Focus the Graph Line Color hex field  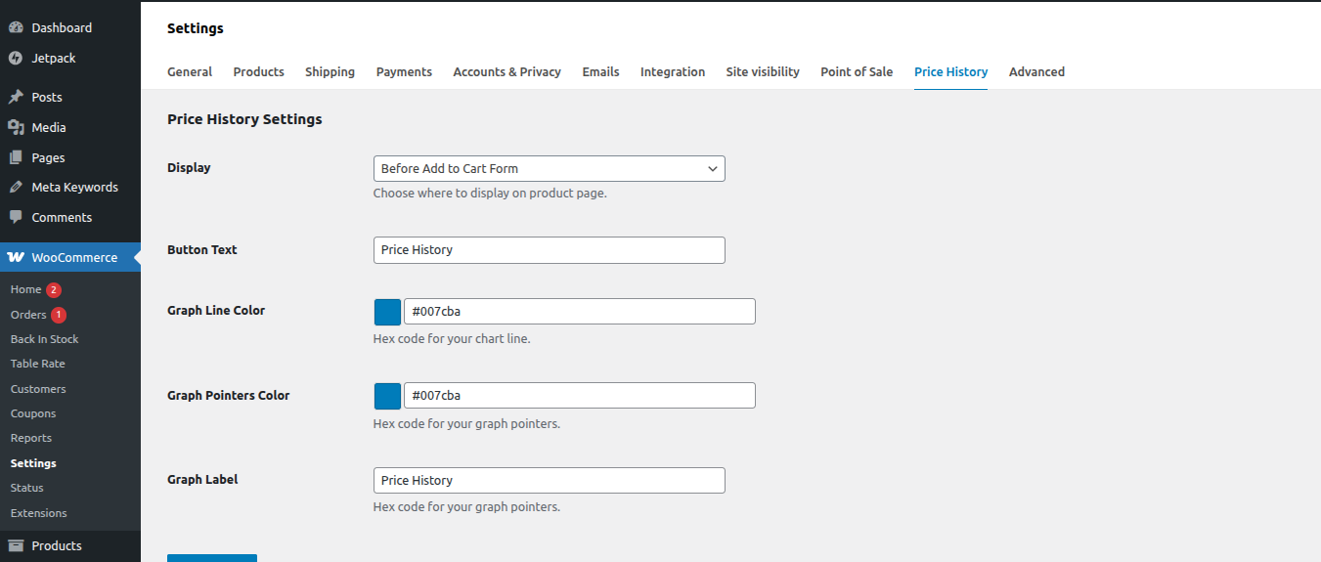click(x=579, y=312)
